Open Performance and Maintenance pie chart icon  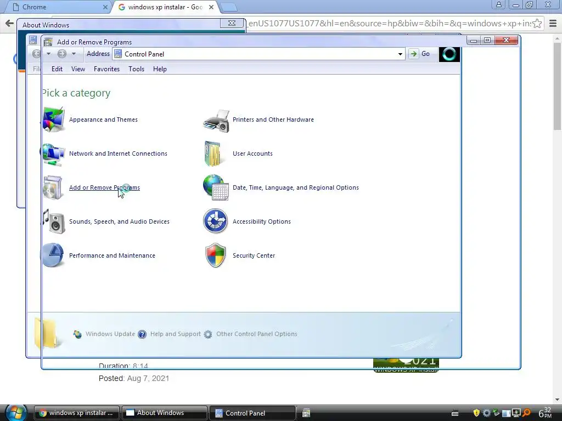(53, 255)
